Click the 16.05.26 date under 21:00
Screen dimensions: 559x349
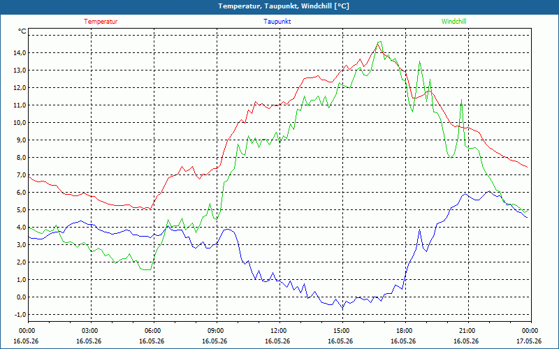pos(466,341)
